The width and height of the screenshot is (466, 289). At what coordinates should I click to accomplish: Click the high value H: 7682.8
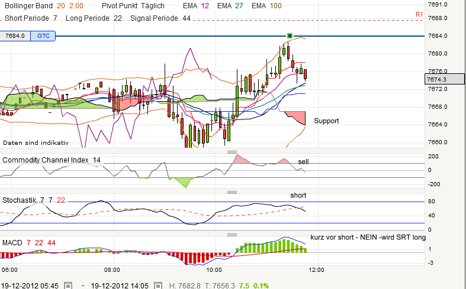[x=185, y=285]
